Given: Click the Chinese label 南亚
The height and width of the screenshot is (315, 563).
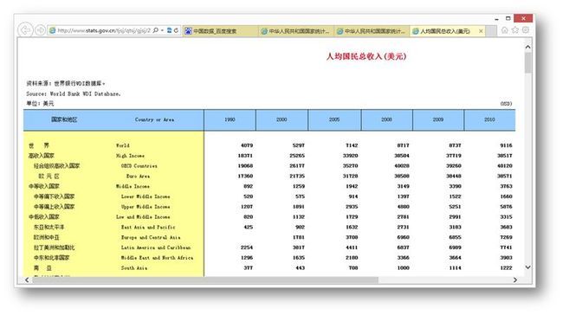Looking at the screenshot, I should (x=42, y=268).
